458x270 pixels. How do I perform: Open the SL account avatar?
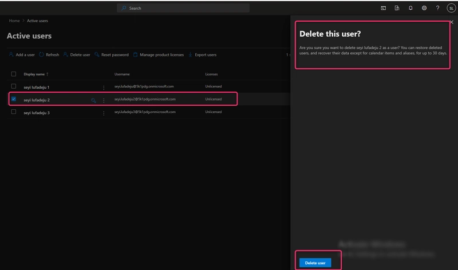(x=451, y=8)
